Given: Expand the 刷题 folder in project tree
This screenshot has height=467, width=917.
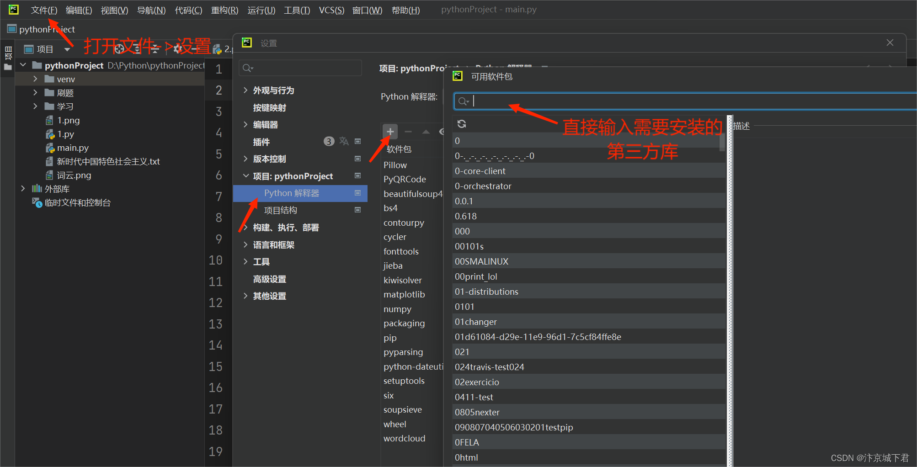Looking at the screenshot, I should point(35,93).
